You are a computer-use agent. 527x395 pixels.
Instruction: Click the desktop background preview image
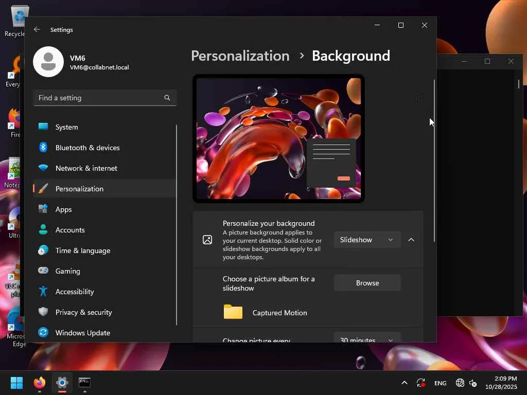click(278, 138)
